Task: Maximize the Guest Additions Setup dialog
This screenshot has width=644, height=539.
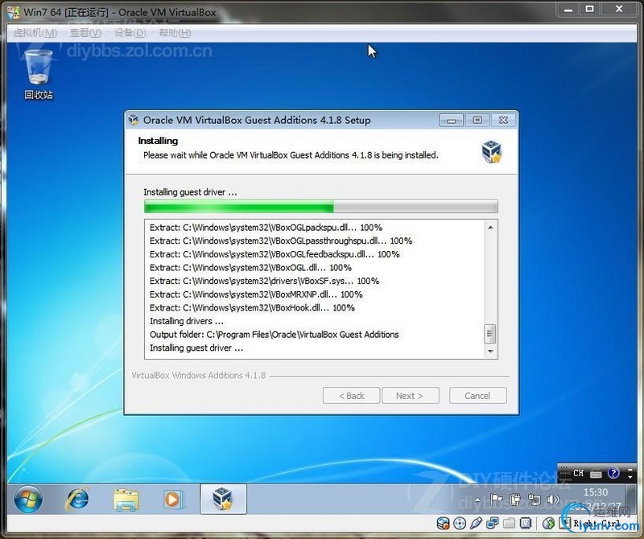Action: tap(477, 121)
